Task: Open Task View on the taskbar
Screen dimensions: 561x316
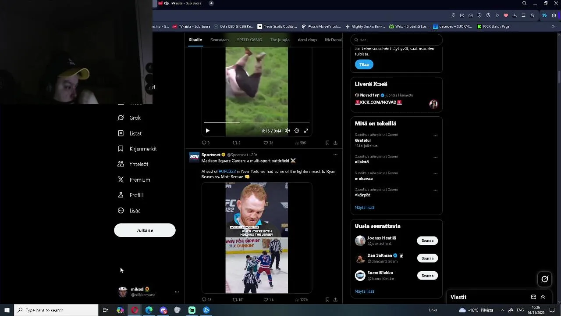Action: [x=105, y=310]
